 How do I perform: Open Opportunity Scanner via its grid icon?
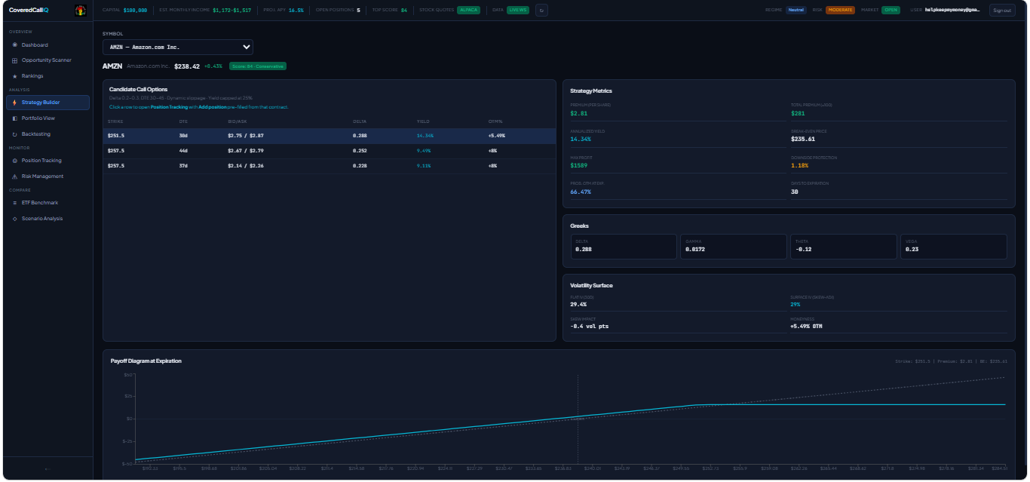(14, 60)
